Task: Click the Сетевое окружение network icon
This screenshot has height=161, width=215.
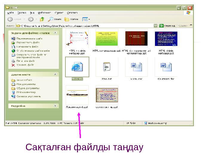Action: [x=13, y=96]
